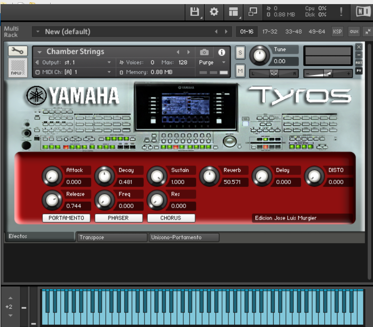Screen dimensions: 373x327
Task: Toggle the PORTAMENTO switch
Action: tap(67, 218)
